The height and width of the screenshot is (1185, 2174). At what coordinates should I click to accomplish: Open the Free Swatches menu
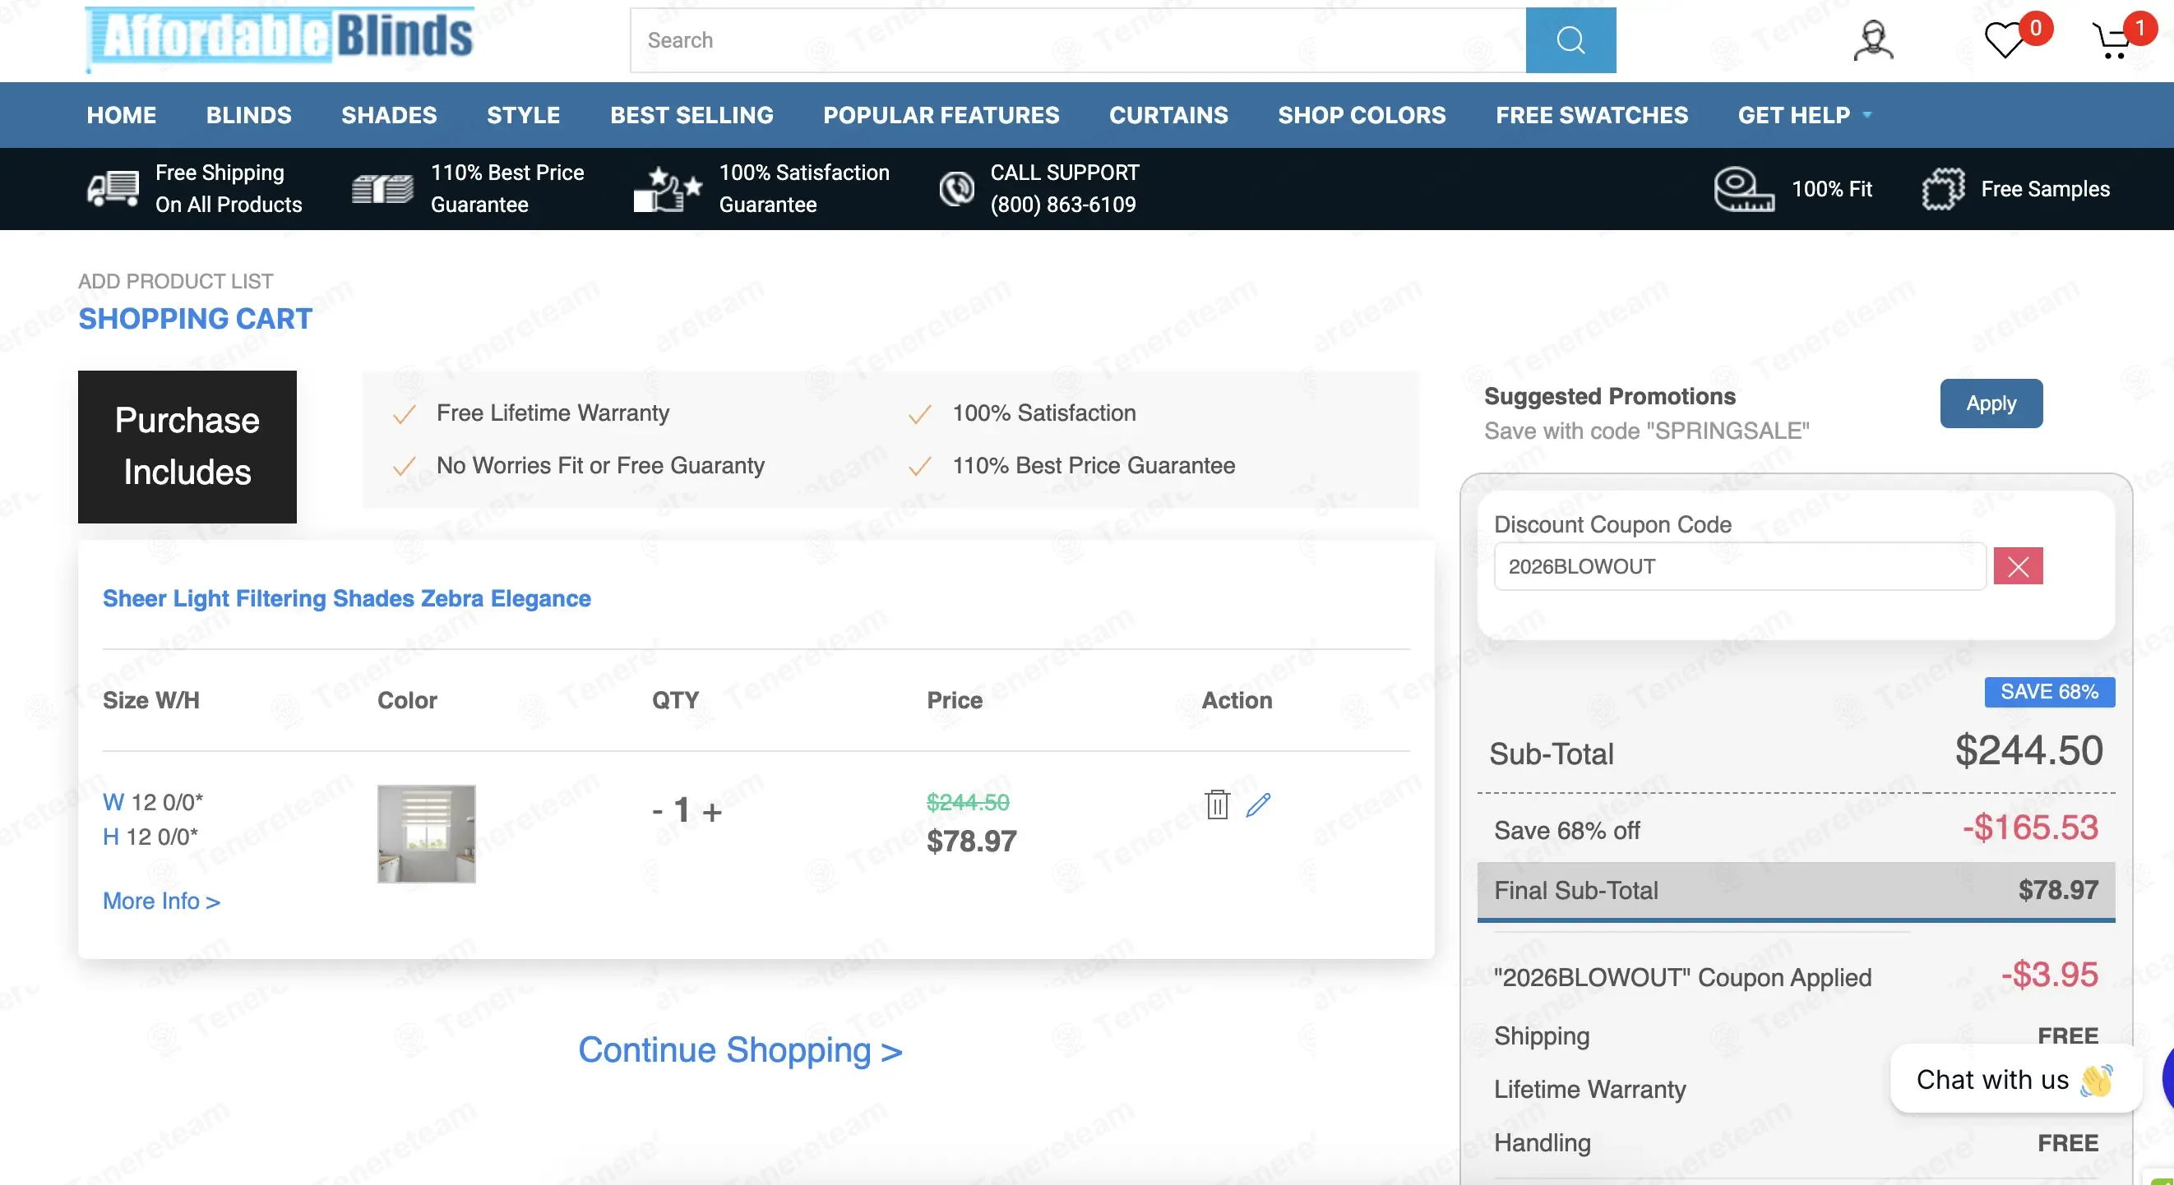[x=1593, y=115]
